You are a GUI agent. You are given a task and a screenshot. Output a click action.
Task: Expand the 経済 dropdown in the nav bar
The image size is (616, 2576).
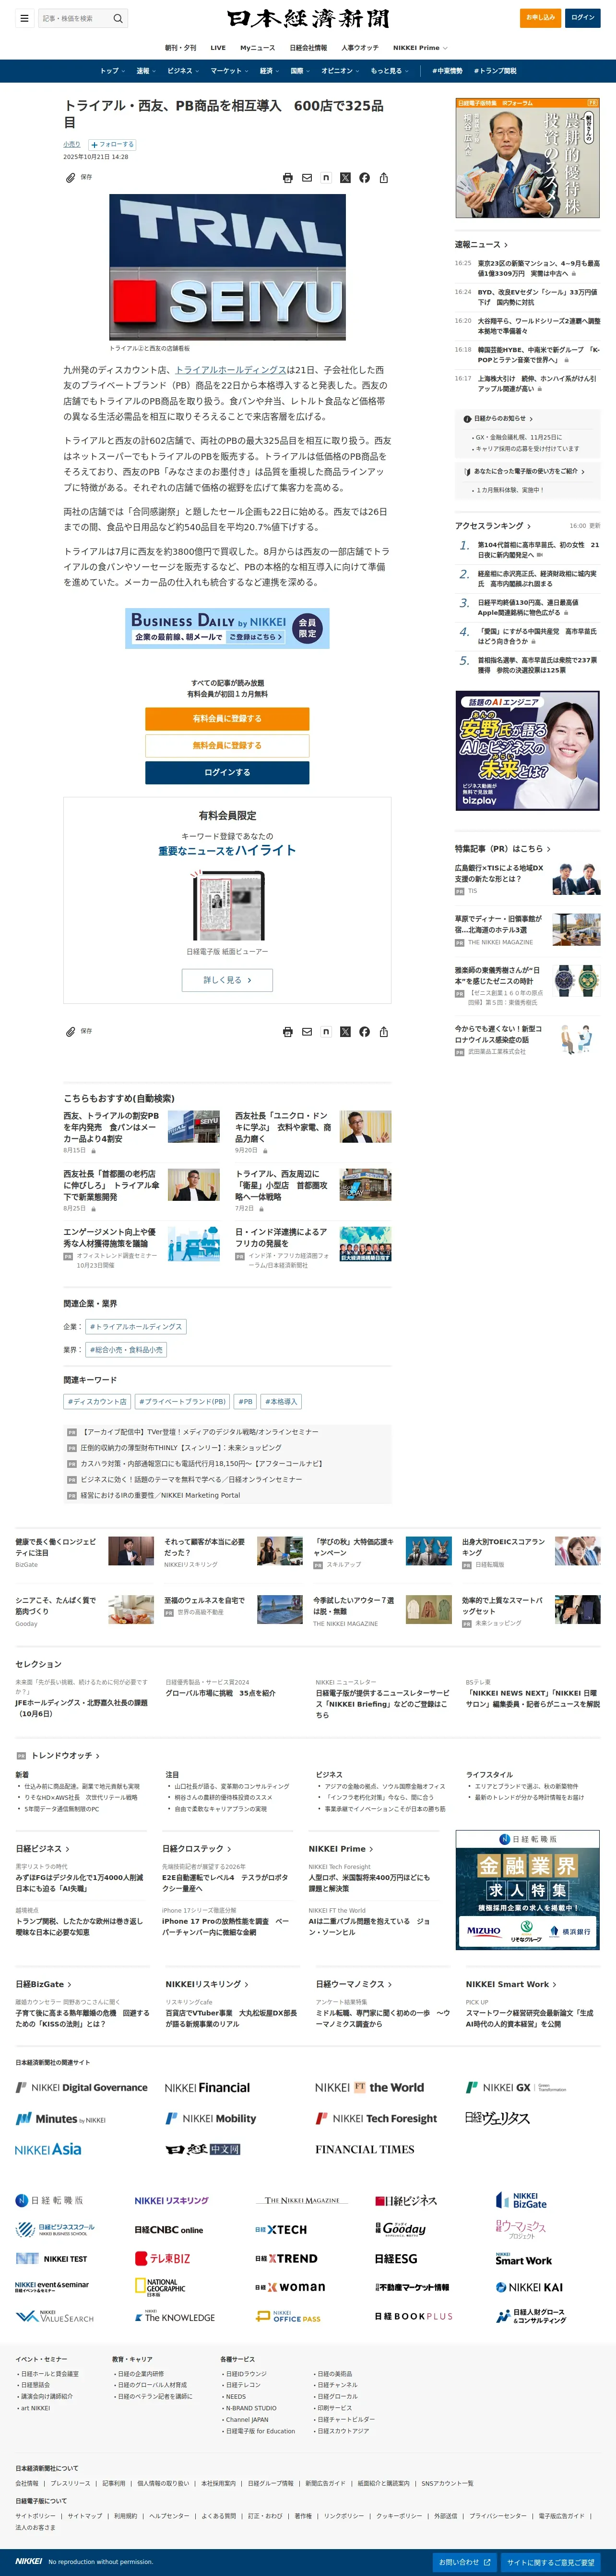270,71
